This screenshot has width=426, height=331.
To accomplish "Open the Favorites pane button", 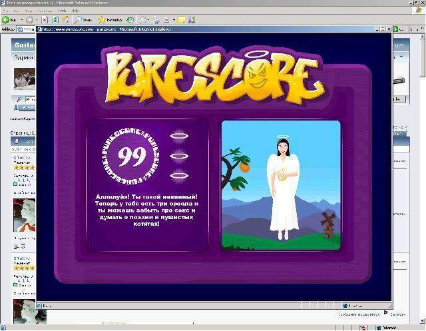I will coord(110,20).
